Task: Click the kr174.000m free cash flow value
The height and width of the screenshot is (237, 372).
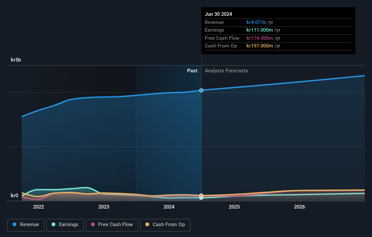Action: click(260, 38)
